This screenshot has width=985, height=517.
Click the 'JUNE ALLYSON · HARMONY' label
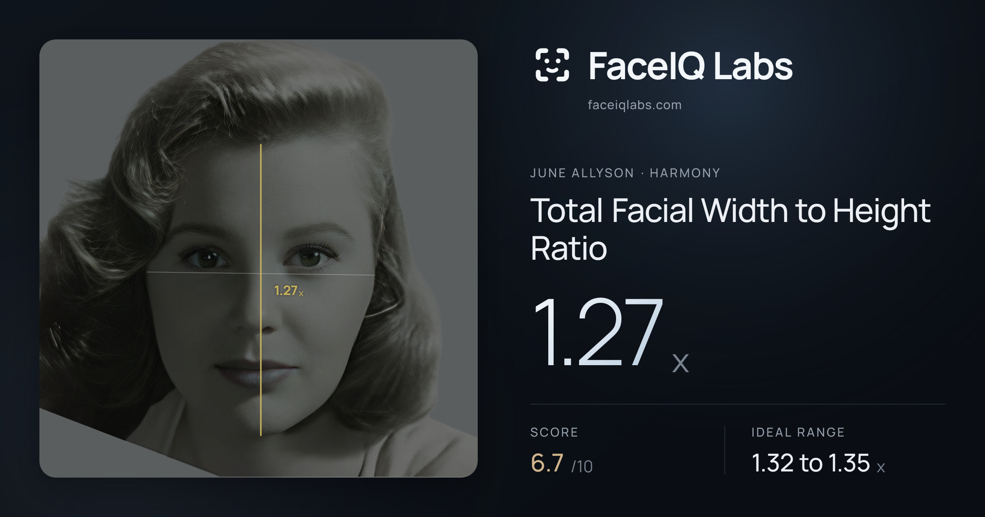[625, 173]
